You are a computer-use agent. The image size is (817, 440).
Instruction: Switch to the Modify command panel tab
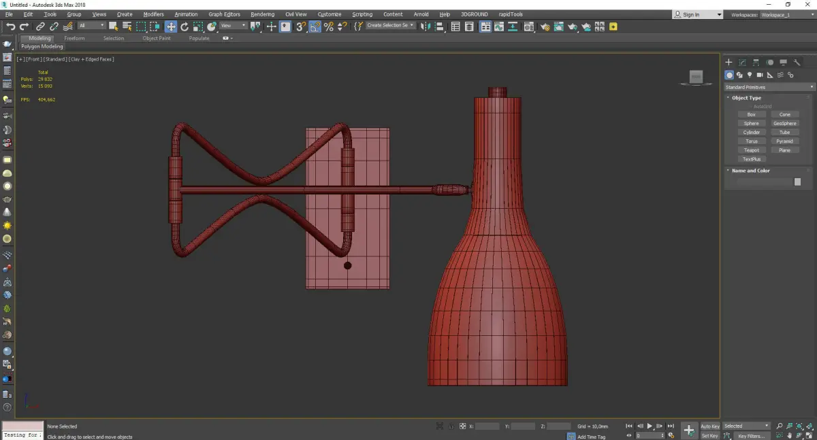tap(743, 63)
